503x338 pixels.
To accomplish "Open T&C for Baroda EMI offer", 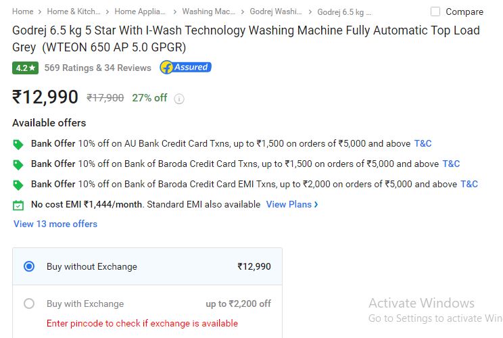I will coord(469,184).
